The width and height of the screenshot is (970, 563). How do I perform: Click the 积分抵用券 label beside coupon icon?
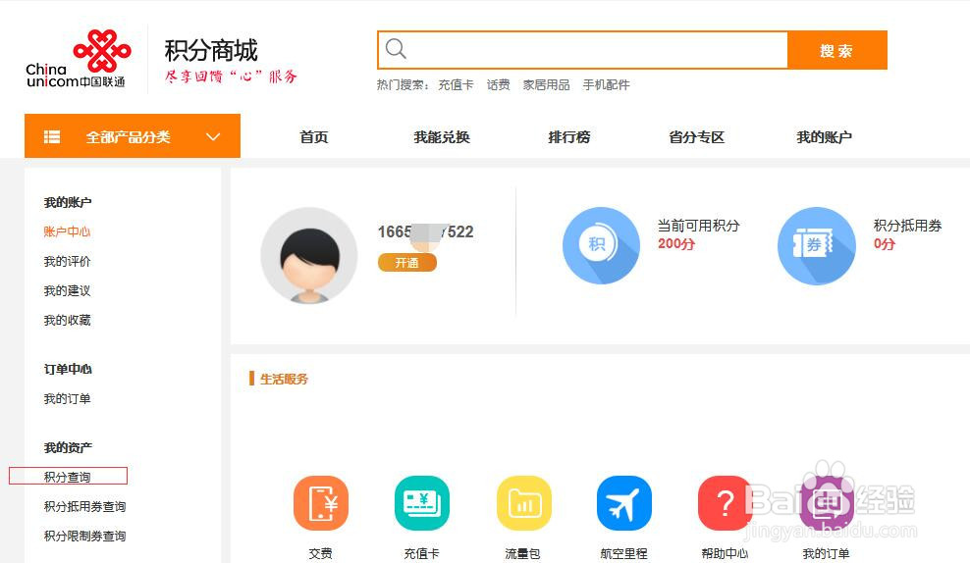pyautogui.click(x=907, y=226)
